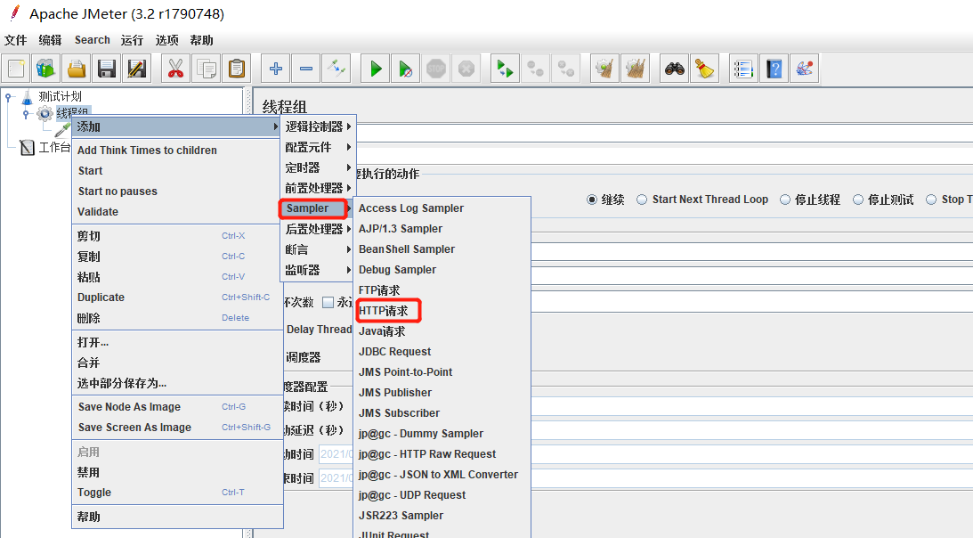Viewport: 973px width, 538px height.
Task: Tick the 永远 loop checkbox
Action: (328, 303)
